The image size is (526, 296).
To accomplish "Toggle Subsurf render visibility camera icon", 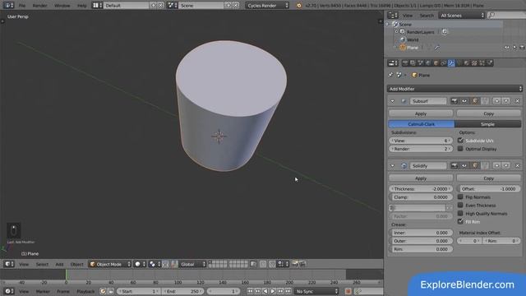I will tap(454, 101).
